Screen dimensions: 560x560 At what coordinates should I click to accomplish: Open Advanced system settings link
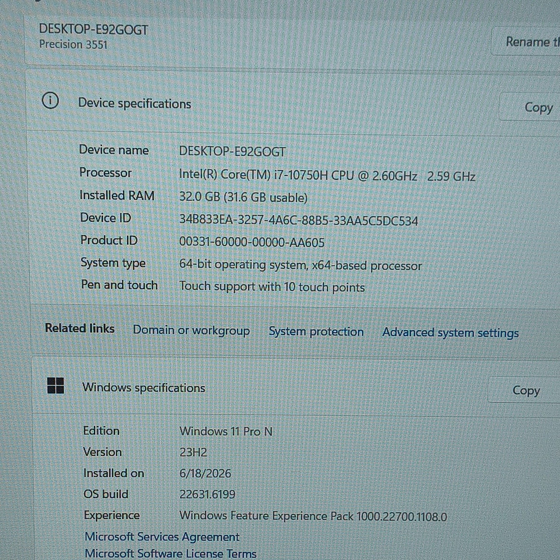point(450,333)
